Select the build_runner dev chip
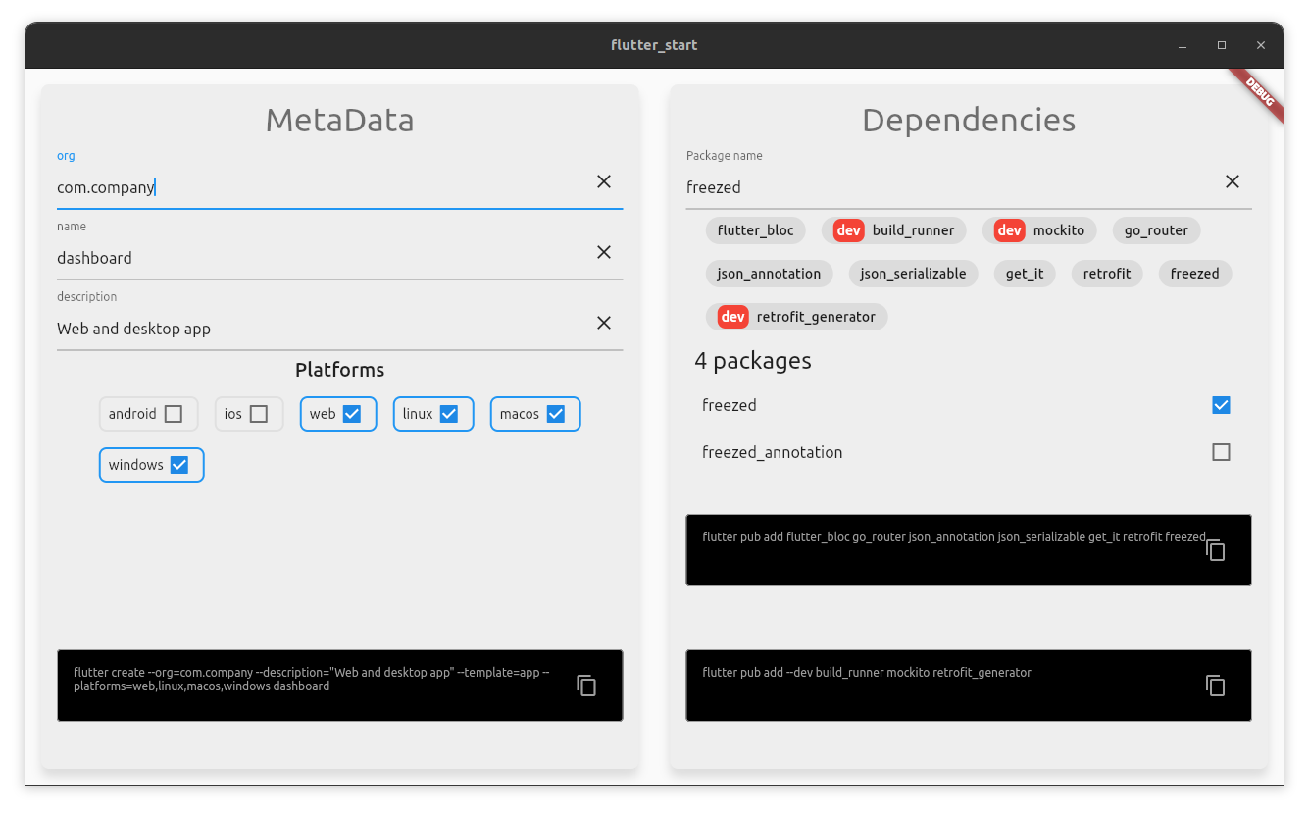This screenshot has height=813, width=1309. [894, 230]
